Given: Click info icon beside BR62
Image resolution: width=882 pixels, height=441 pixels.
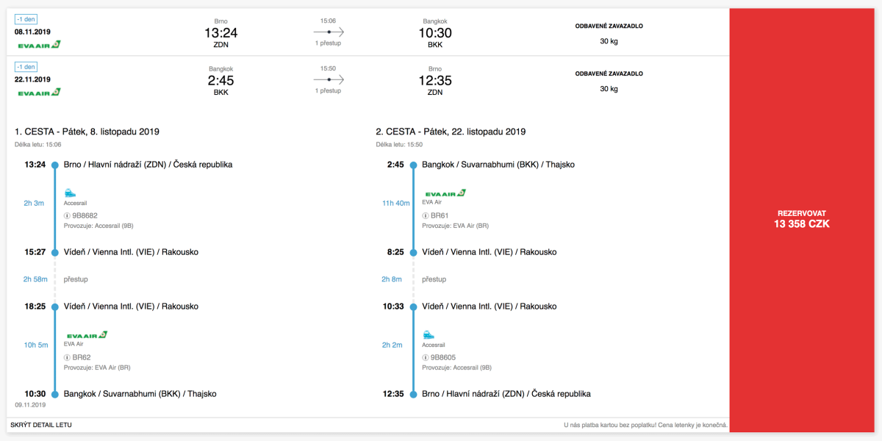Looking at the screenshot, I should (x=67, y=358).
